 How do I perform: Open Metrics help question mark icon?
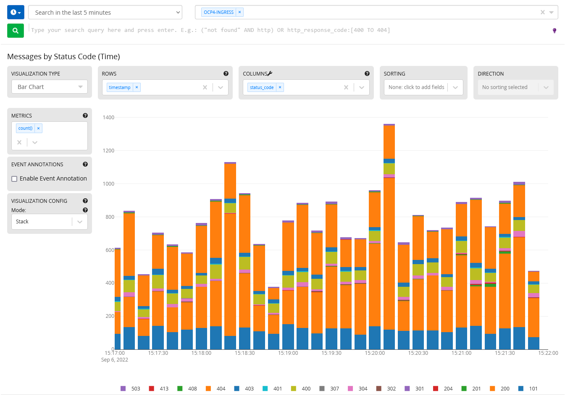point(85,115)
